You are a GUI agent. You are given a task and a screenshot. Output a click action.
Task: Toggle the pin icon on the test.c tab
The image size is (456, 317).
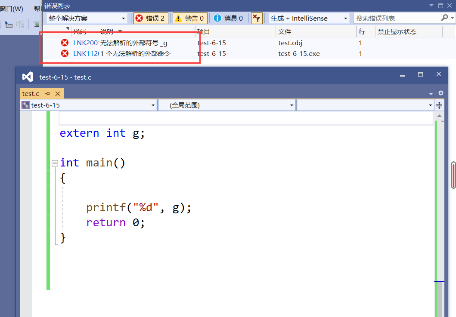[x=48, y=94]
